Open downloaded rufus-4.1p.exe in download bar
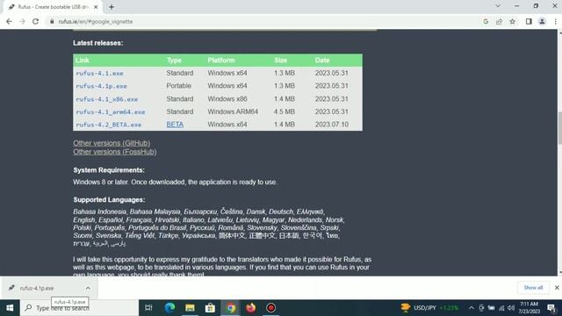The image size is (562, 316). (x=37, y=288)
